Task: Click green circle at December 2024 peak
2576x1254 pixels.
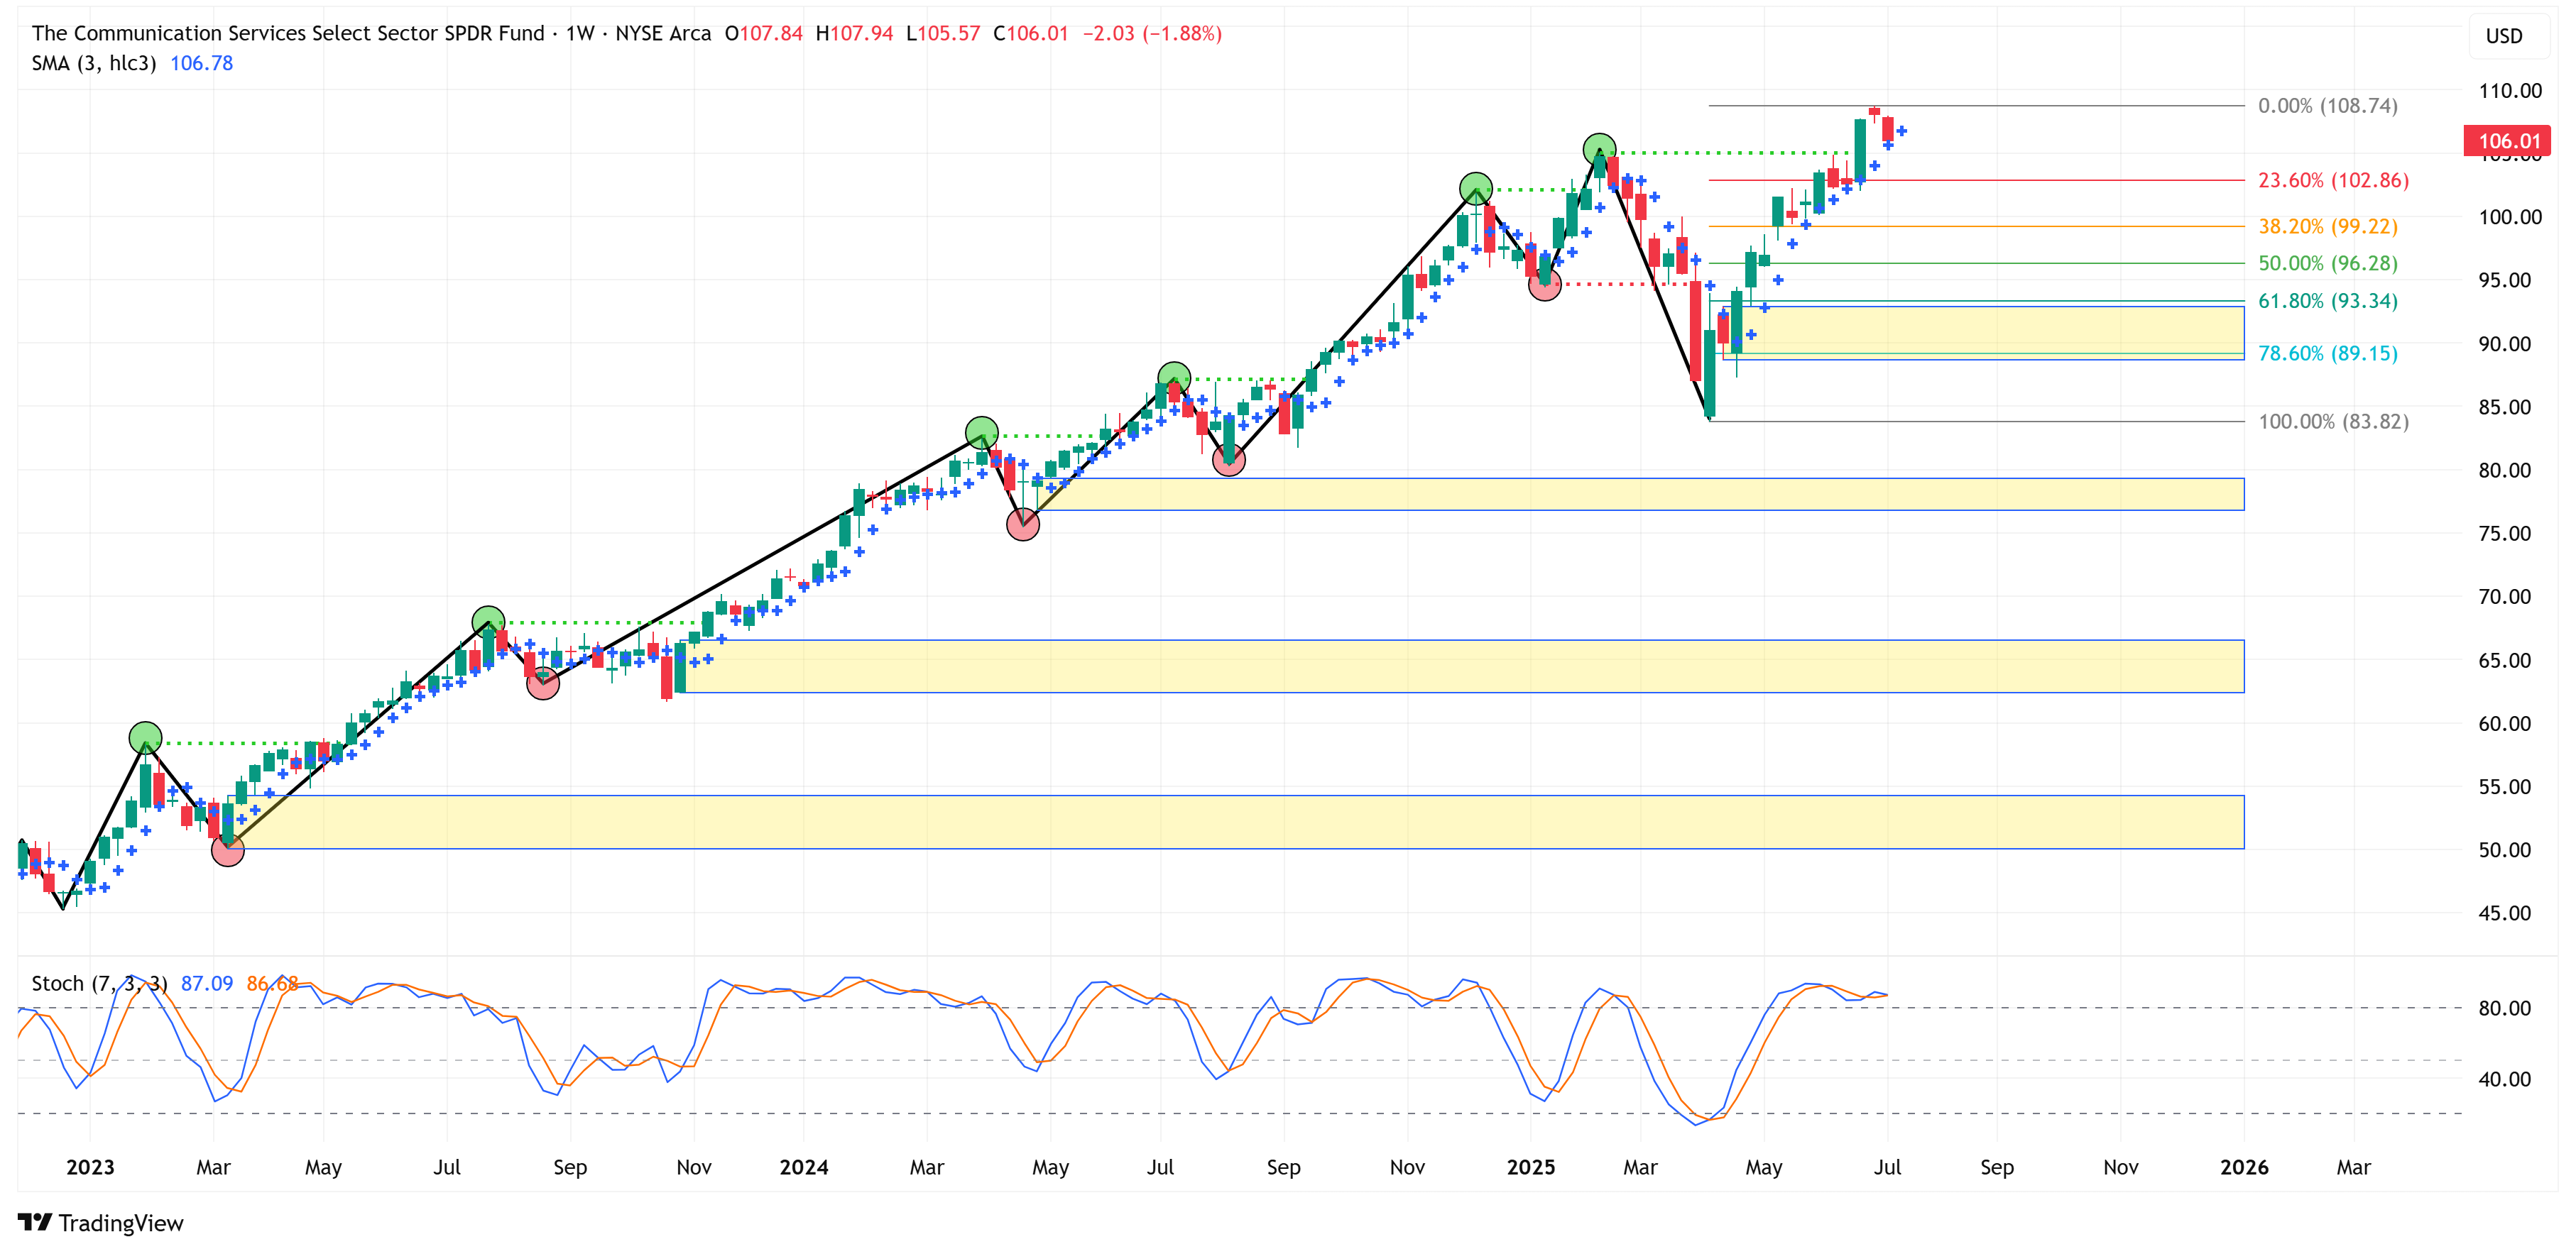Action: [1475, 188]
